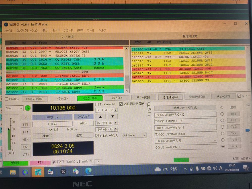Expand the Tx 5 message dropdown arrow
Viewport: 252px width, 189px height.
coord(215,140)
